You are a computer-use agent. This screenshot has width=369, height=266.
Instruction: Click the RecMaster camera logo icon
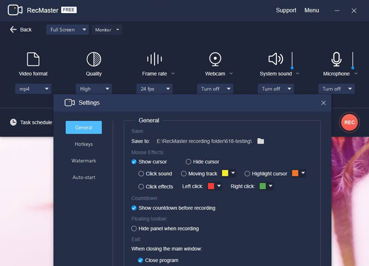click(x=15, y=10)
